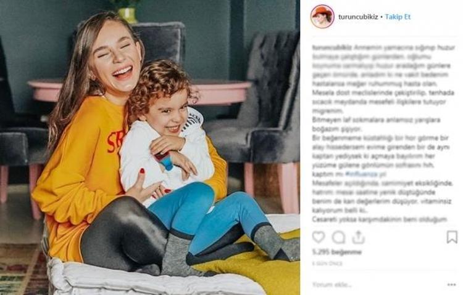This screenshot has height=295, width=463.
Task: Save the post with the bookmark icon
Action: [452, 237]
